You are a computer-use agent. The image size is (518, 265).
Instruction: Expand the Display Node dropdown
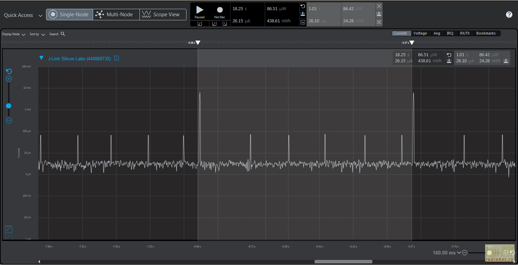coord(14,34)
